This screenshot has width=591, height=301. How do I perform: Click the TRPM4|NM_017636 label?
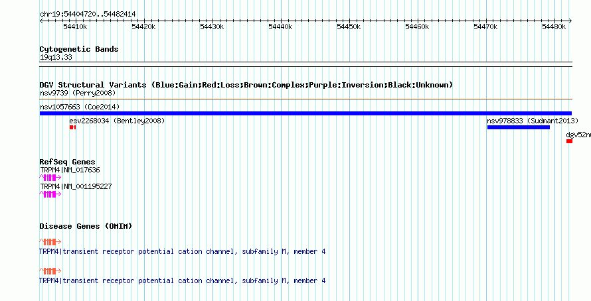70,170
